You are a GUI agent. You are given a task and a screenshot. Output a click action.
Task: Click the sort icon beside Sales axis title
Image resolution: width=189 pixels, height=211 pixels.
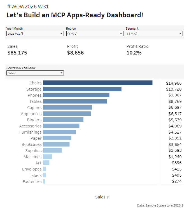click(108, 197)
